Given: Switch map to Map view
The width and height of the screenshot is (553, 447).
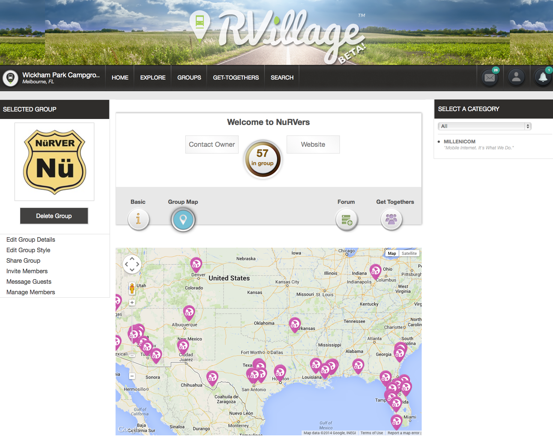Looking at the screenshot, I should pyautogui.click(x=392, y=253).
